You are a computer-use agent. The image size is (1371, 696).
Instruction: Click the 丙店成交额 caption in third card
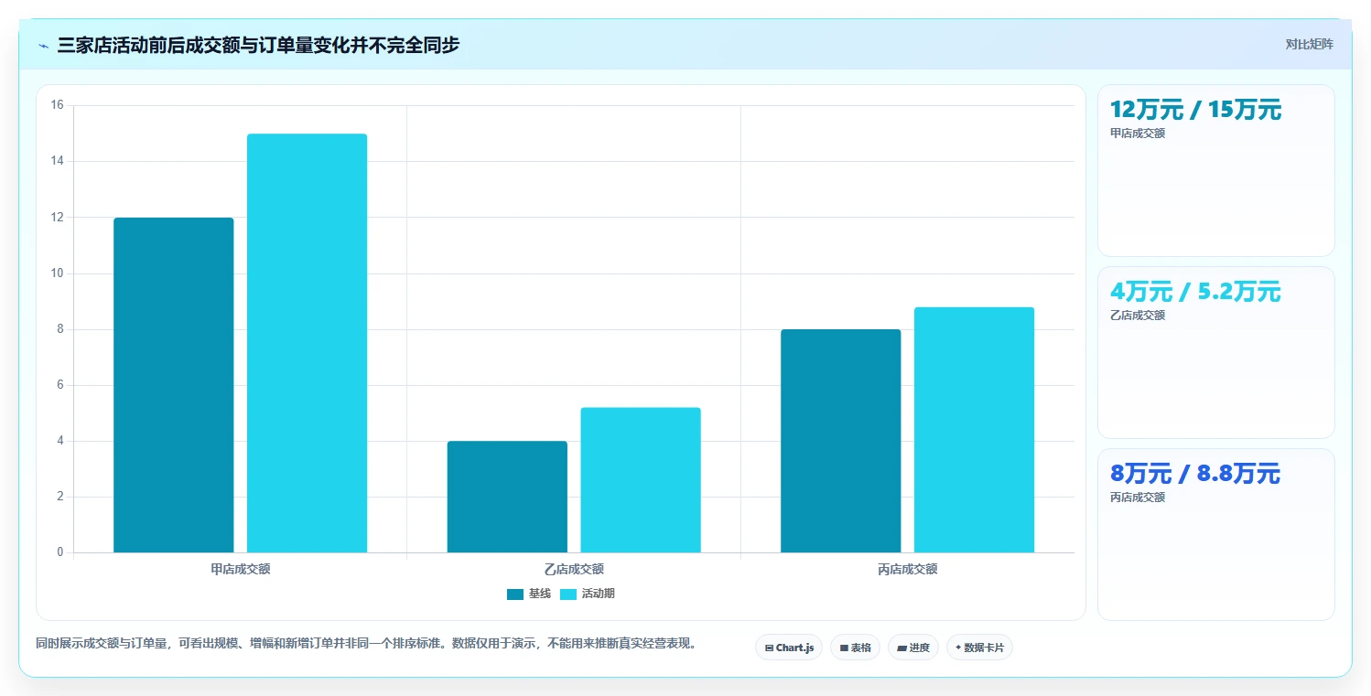1138,497
